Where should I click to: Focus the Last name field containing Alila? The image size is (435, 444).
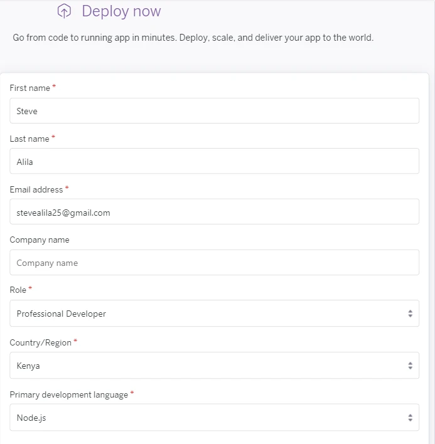(x=214, y=161)
